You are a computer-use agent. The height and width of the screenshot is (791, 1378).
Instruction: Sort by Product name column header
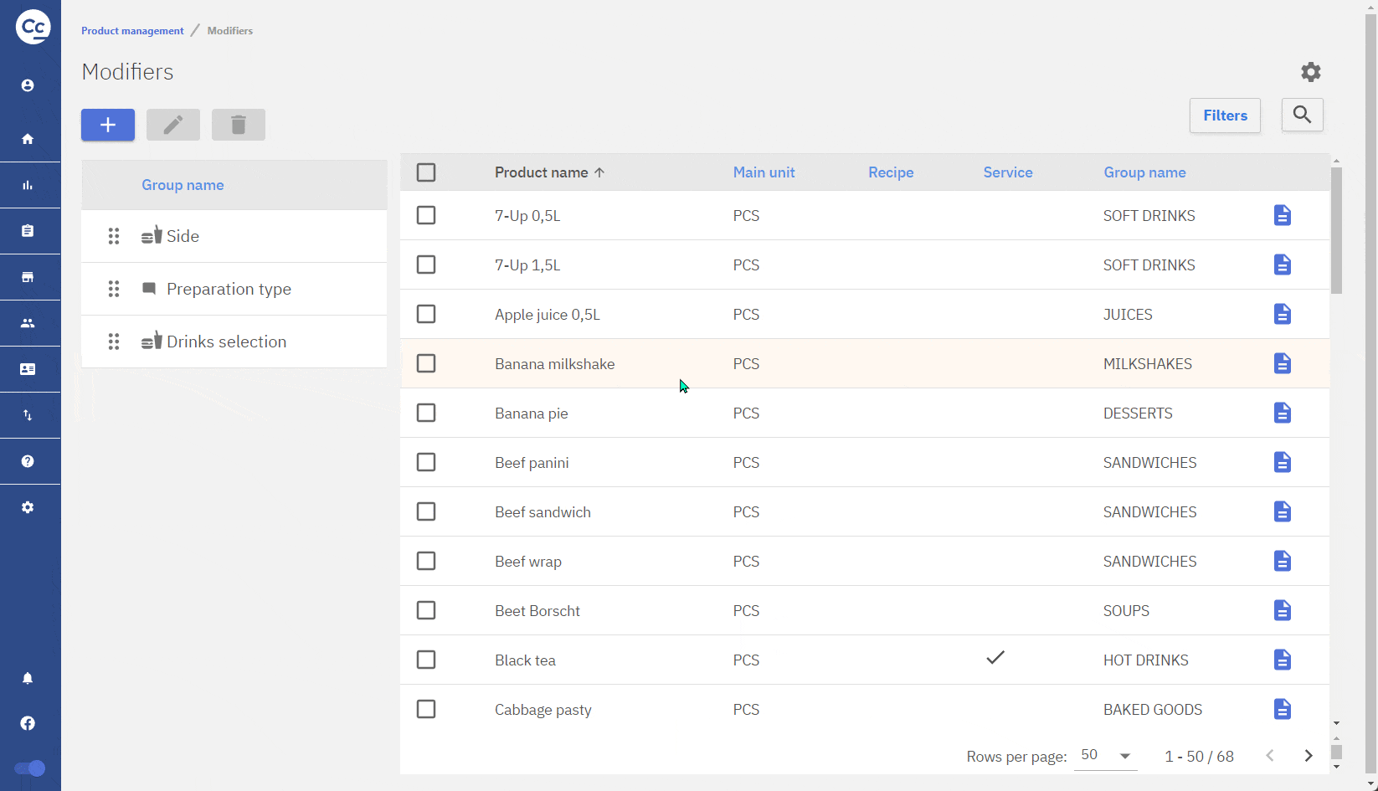pos(542,172)
